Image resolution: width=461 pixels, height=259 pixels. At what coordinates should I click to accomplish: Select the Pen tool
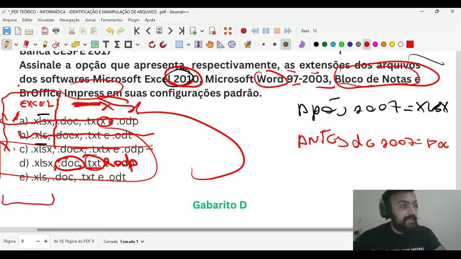click(x=6, y=44)
